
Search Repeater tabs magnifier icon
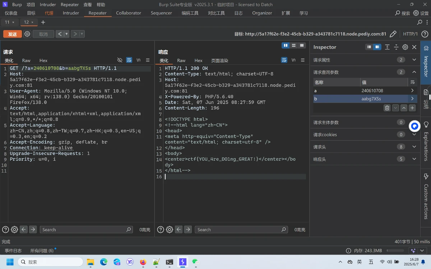click(x=420, y=22)
